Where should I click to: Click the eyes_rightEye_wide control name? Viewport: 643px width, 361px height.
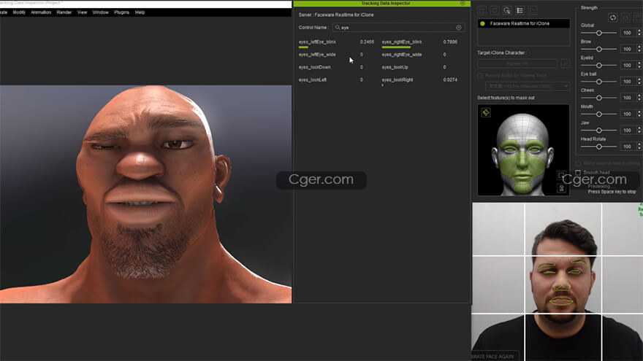point(401,55)
